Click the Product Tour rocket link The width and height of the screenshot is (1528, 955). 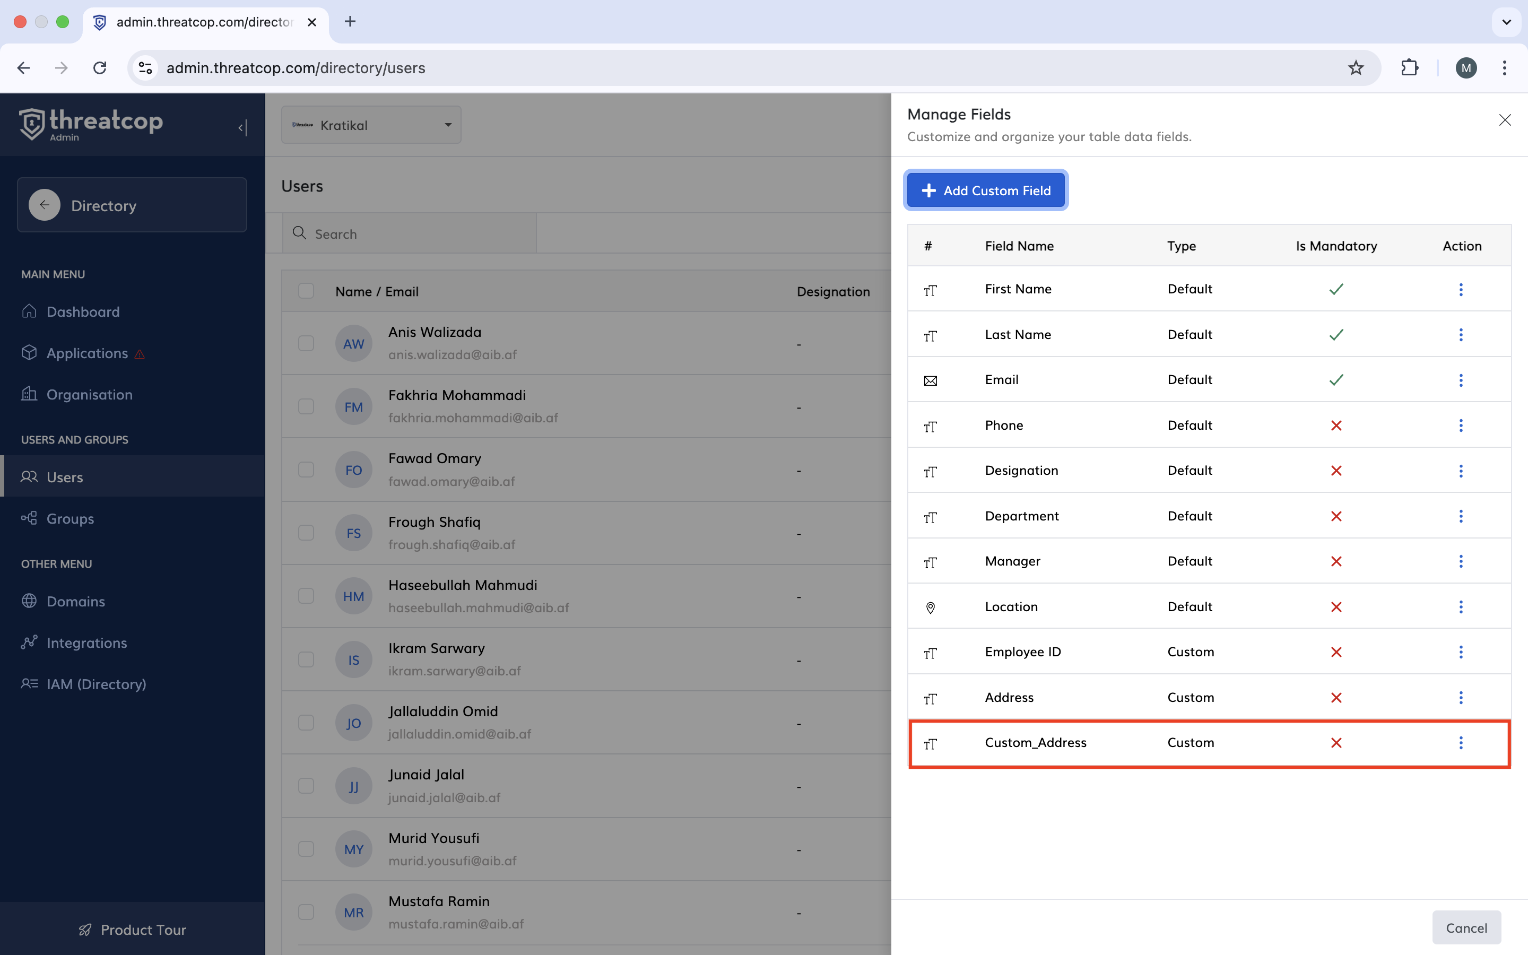pyautogui.click(x=132, y=929)
